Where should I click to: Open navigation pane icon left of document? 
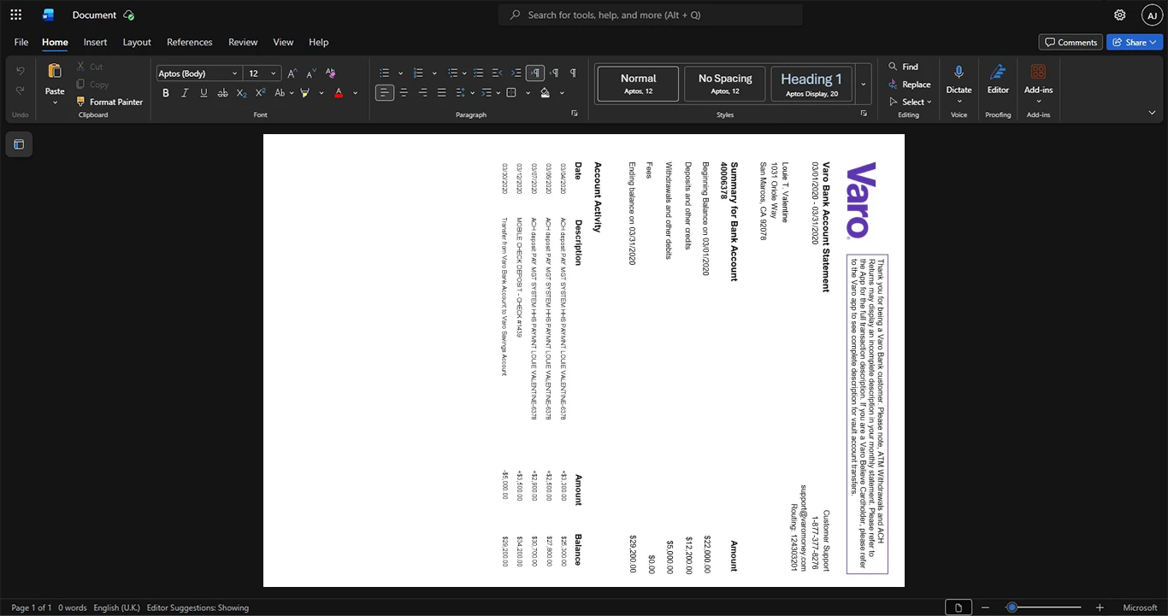pos(19,144)
